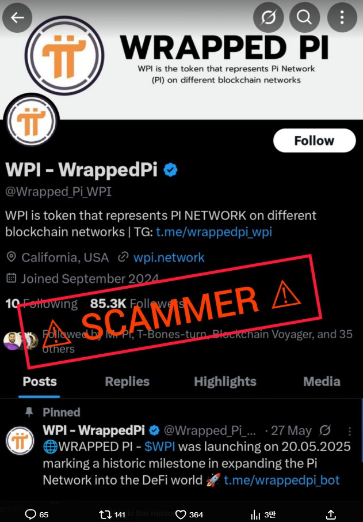Switch to the Replies tab
This screenshot has width=363, height=522.
click(127, 381)
